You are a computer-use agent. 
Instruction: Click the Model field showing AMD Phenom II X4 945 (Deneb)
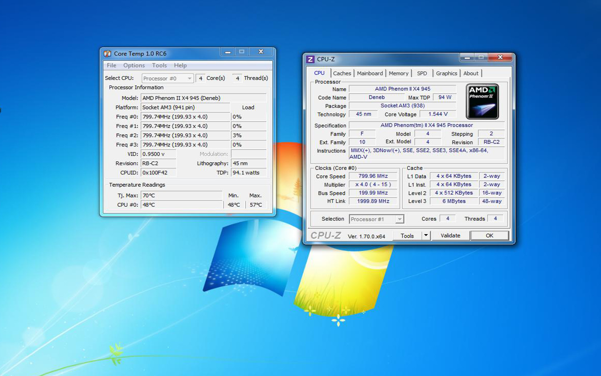coord(204,98)
